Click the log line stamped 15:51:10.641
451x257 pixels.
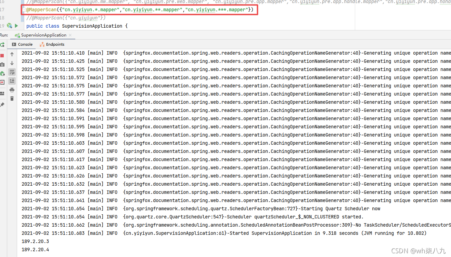click(236, 200)
